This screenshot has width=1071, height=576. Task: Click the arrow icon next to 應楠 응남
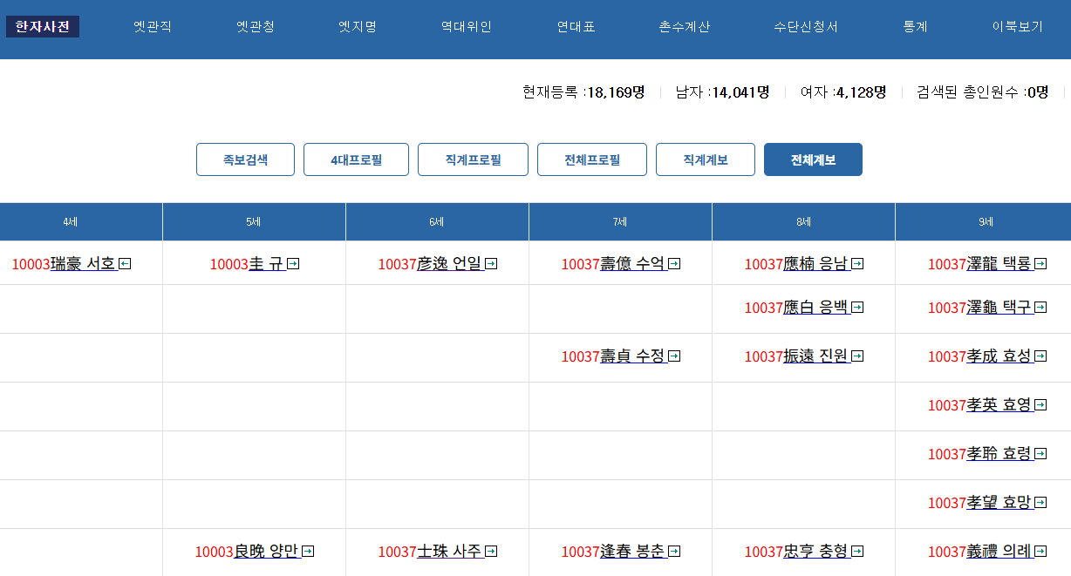point(857,264)
